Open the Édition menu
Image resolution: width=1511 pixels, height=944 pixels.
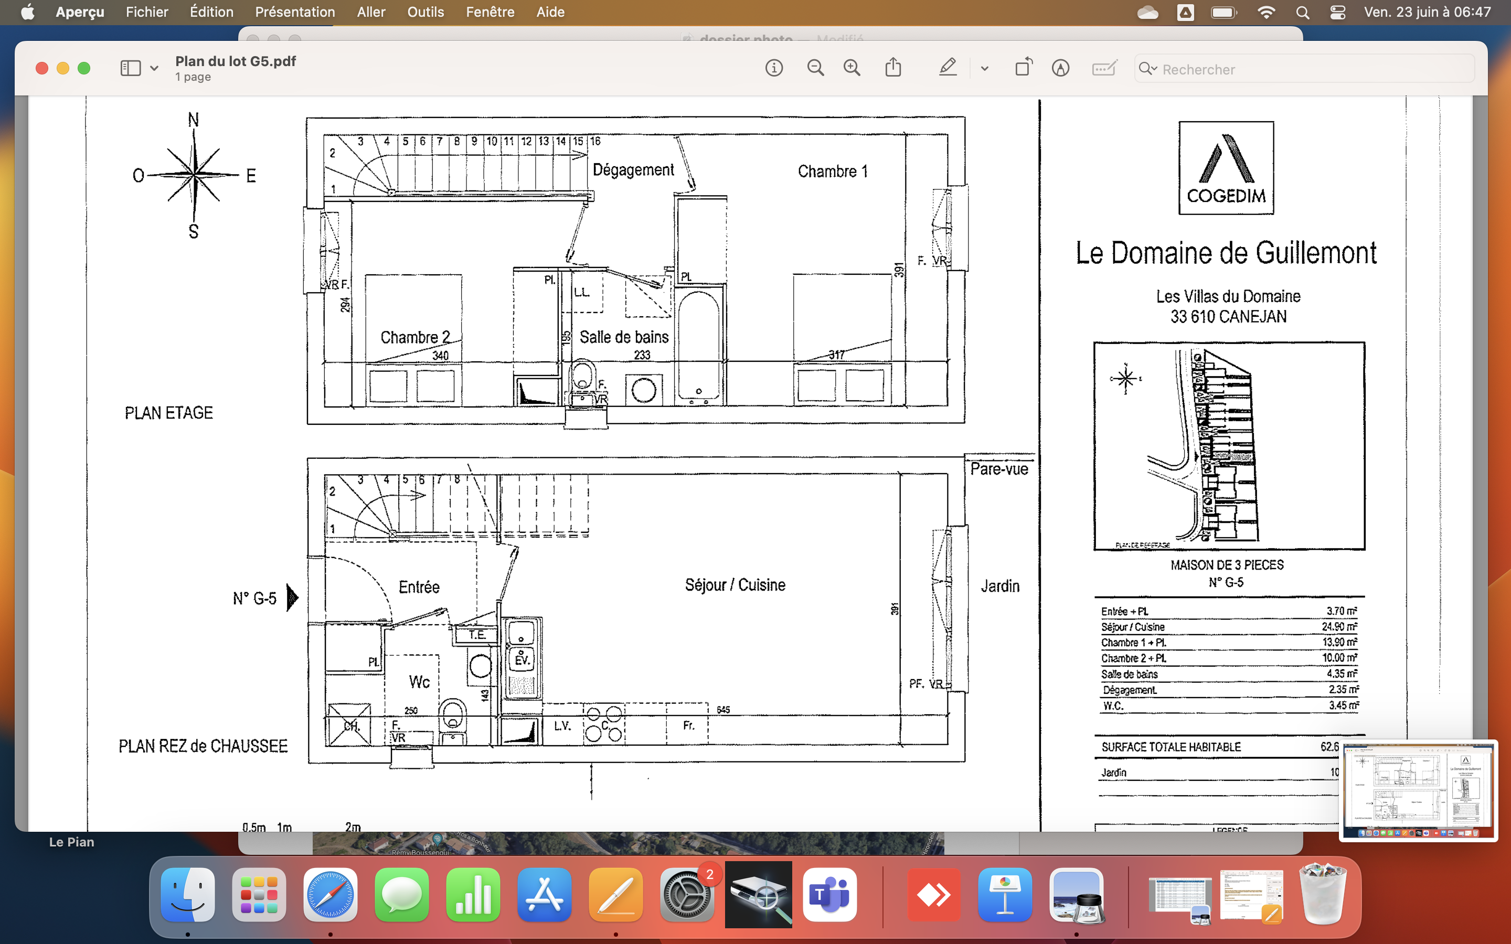pos(211,12)
